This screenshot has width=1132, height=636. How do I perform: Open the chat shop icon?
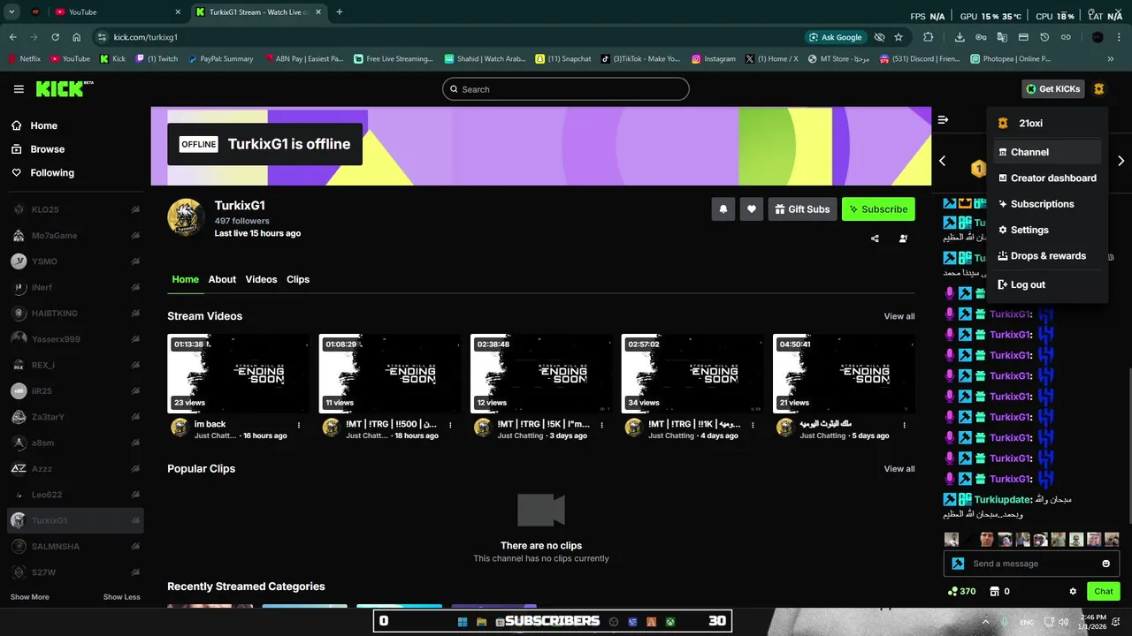pos(993,591)
